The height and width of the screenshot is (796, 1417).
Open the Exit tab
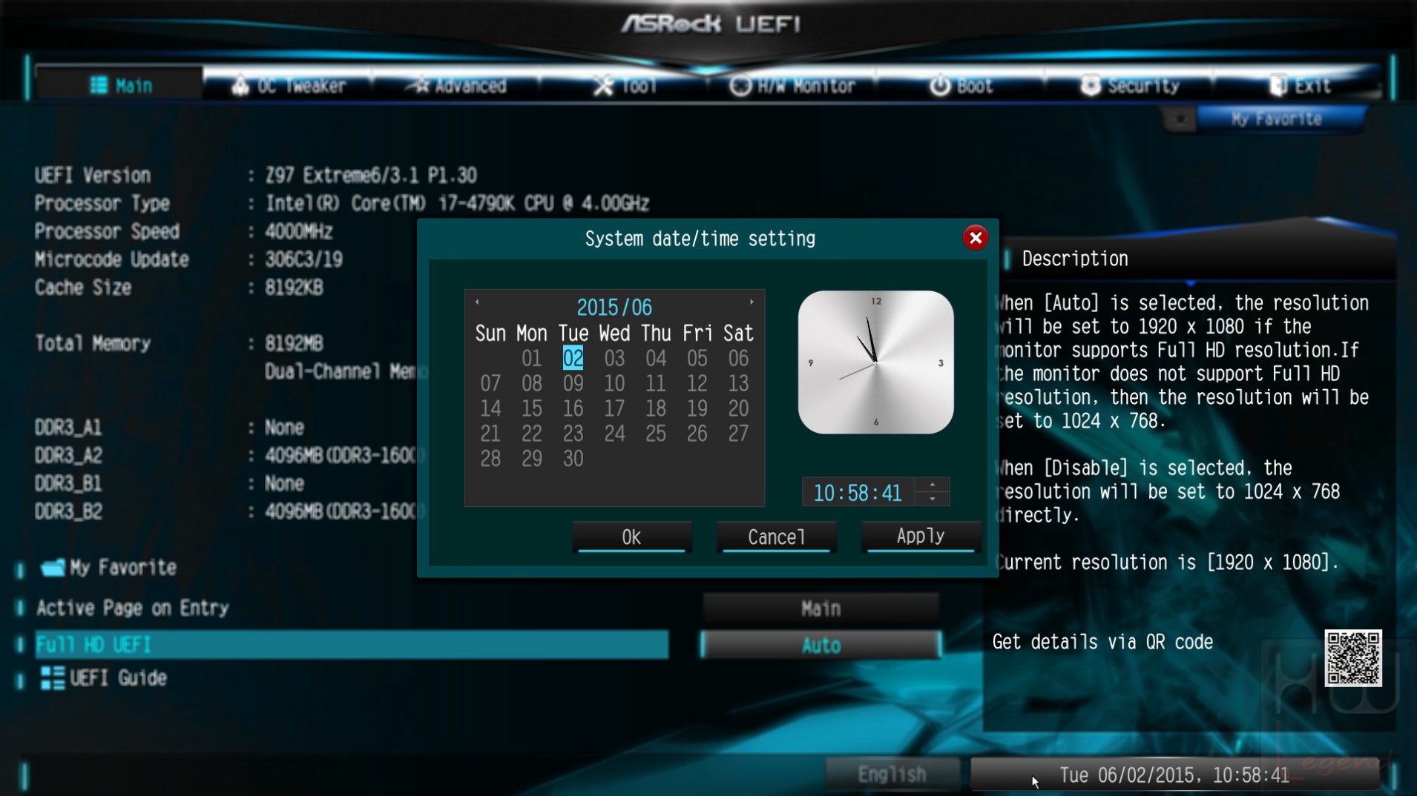click(1300, 86)
